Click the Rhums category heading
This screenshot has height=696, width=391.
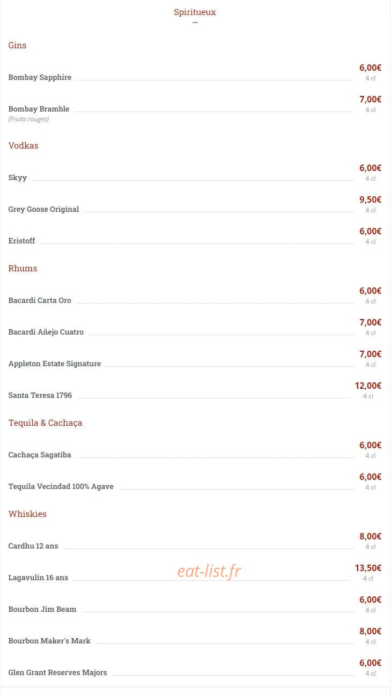click(x=23, y=268)
